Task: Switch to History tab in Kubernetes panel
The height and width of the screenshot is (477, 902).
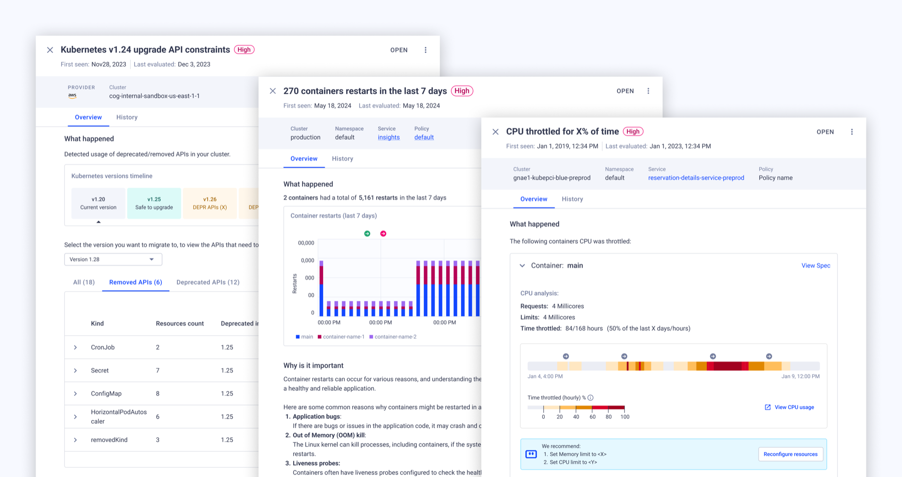Action: tap(127, 117)
